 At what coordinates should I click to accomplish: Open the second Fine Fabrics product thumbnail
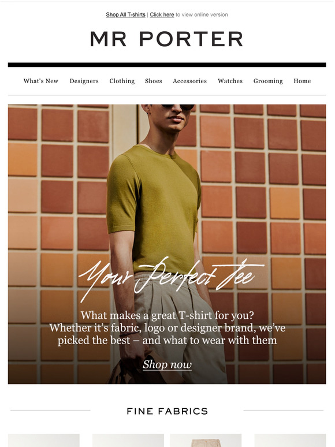(x=128, y=441)
